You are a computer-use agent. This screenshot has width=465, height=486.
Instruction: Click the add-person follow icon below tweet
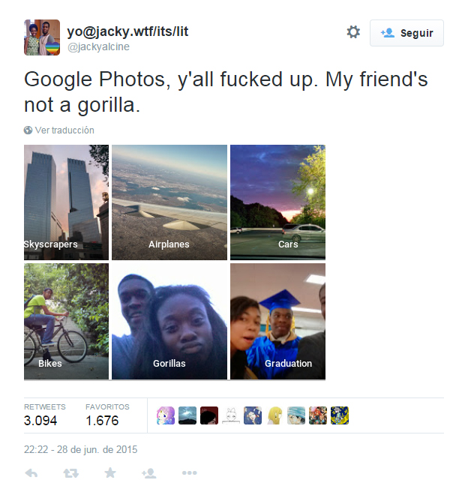(148, 473)
